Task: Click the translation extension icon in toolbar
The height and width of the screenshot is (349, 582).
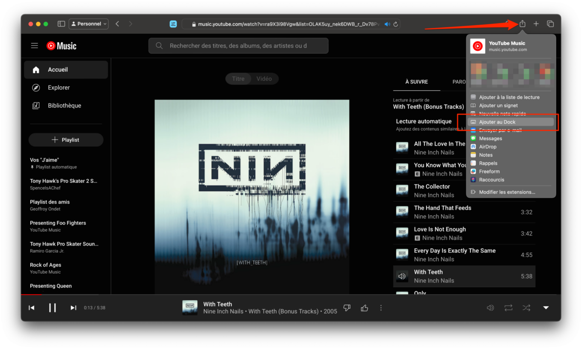Action: pos(173,24)
